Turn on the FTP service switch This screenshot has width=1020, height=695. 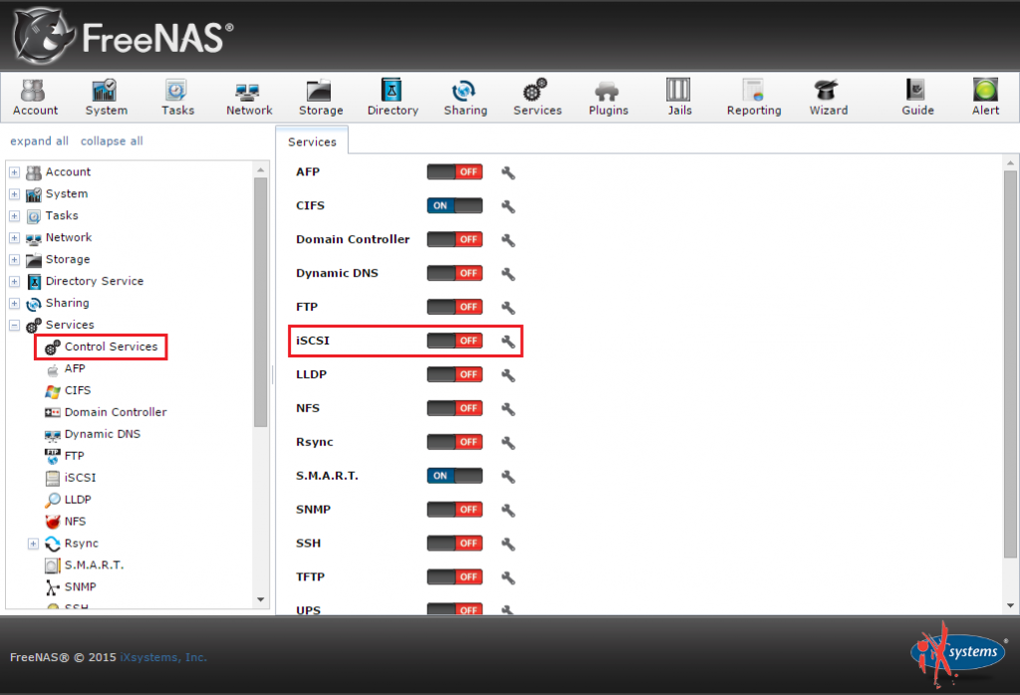click(x=454, y=307)
